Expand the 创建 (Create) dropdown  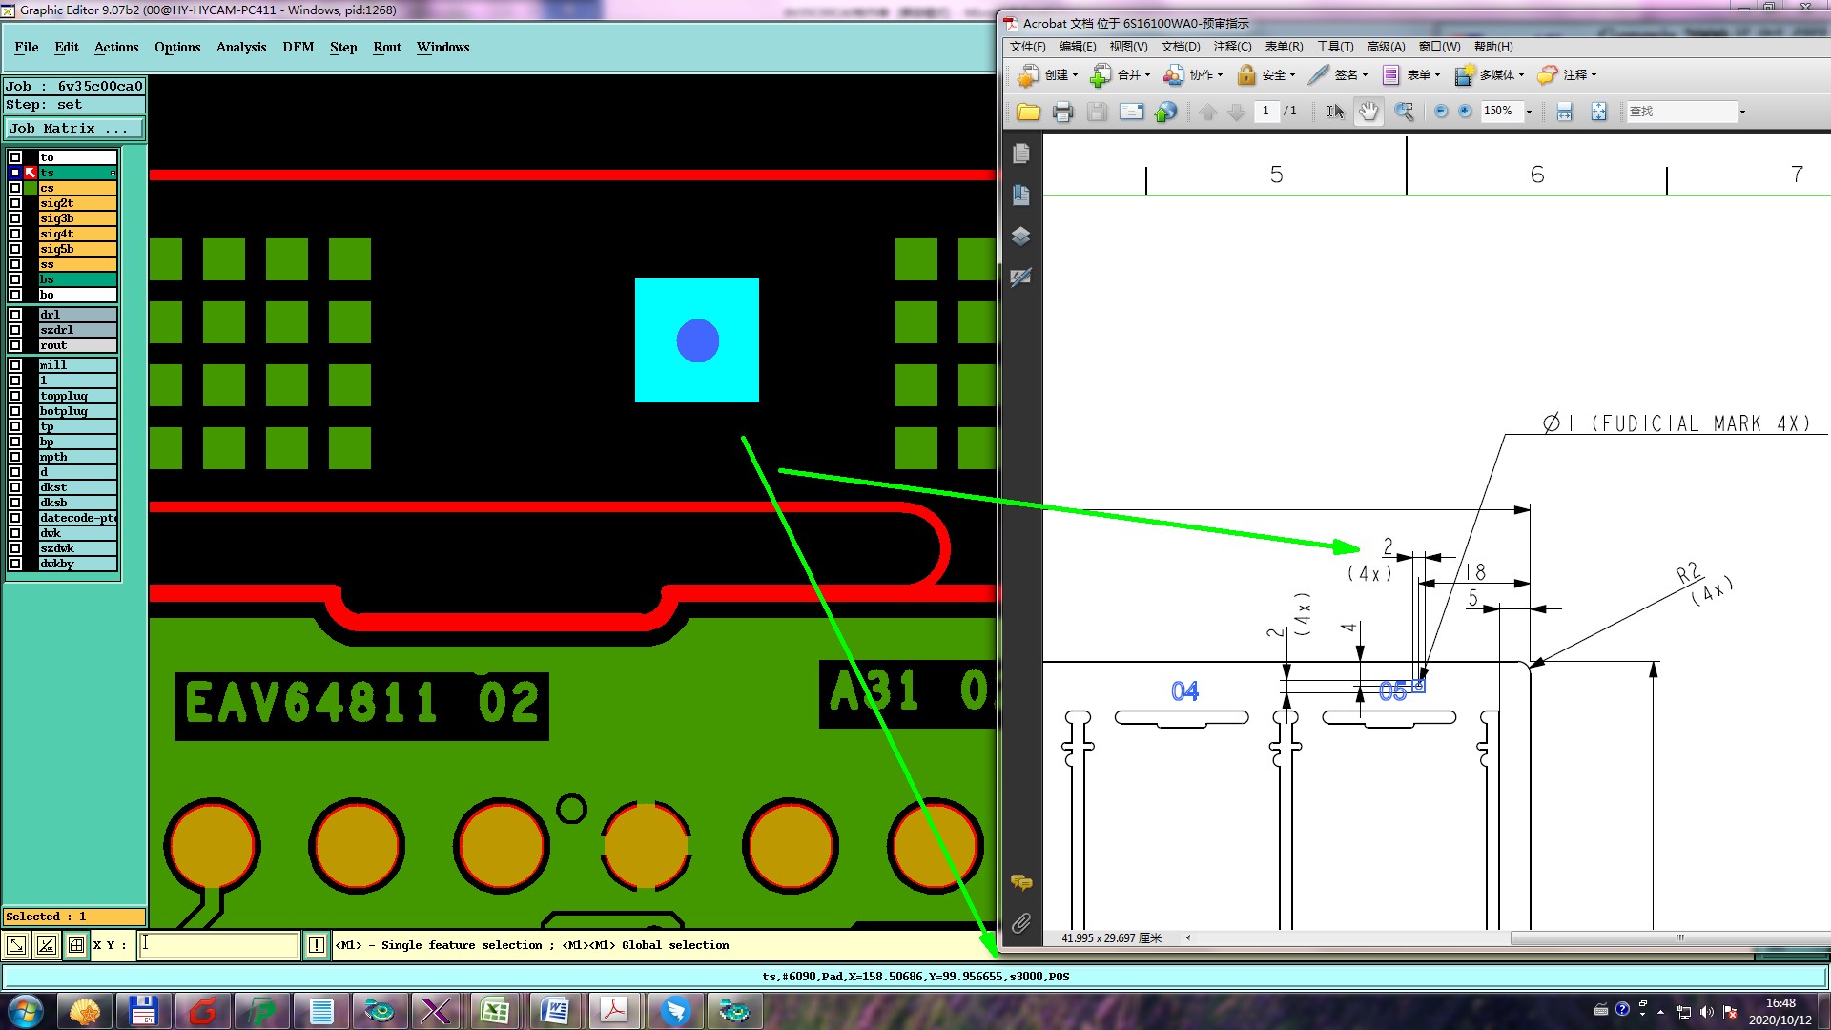[x=1074, y=75]
